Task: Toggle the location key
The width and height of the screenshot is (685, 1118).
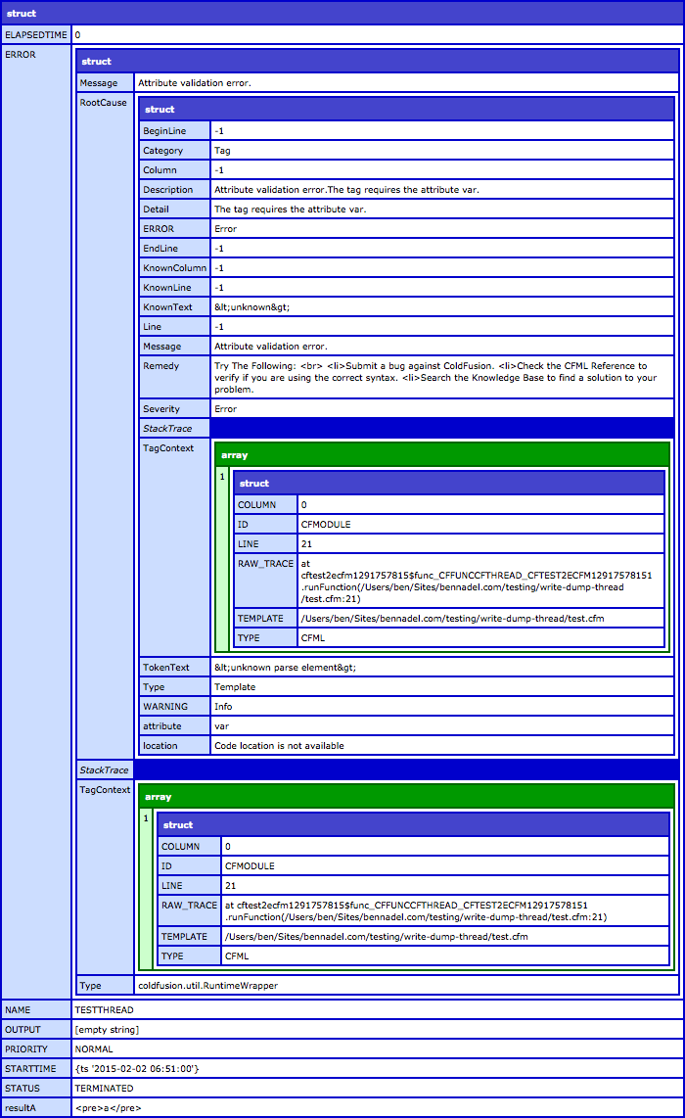Action: pyautogui.click(x=174, y=746)
